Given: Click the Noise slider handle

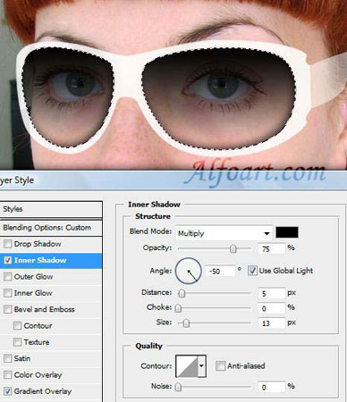Looking at the screenshot, I should tap(178, 387).
